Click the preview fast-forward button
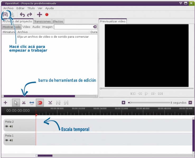Image resolution: width=195 pixels, height=158 pixels. pyautogui.click(x=153, y=94)
